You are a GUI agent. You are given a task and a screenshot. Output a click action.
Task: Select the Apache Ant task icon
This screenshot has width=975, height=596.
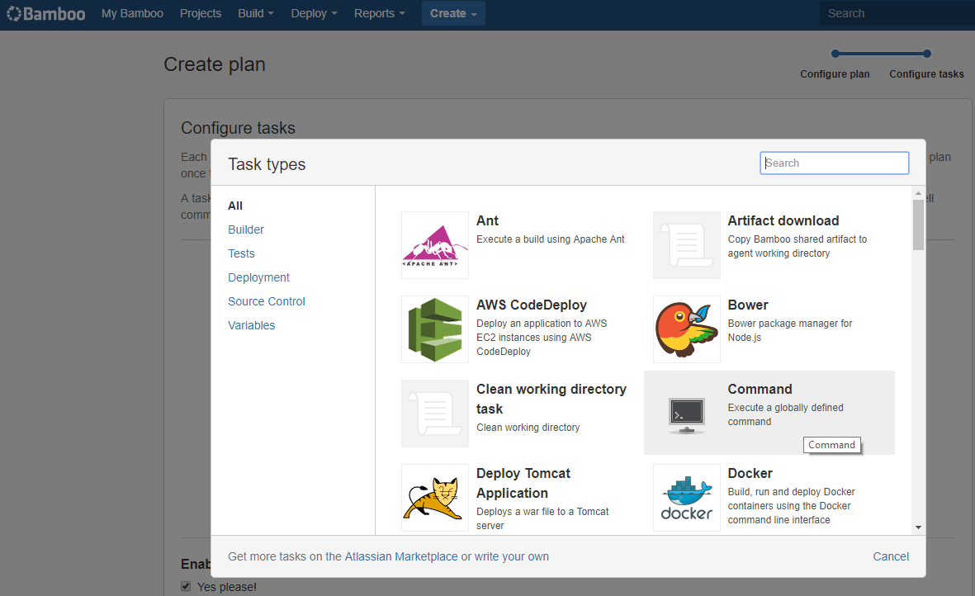point(434,245)
